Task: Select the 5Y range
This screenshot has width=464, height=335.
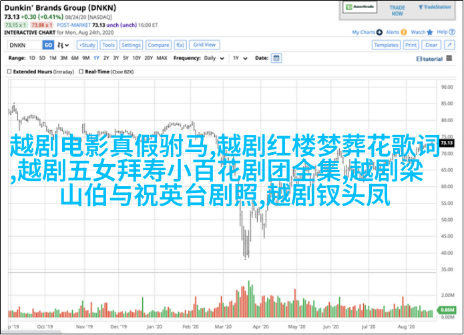Action: coord(126,58)
